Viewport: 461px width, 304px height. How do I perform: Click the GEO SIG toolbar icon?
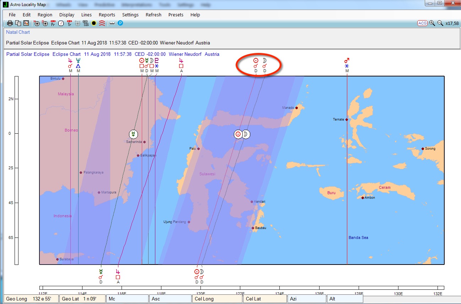pos(86,23)
